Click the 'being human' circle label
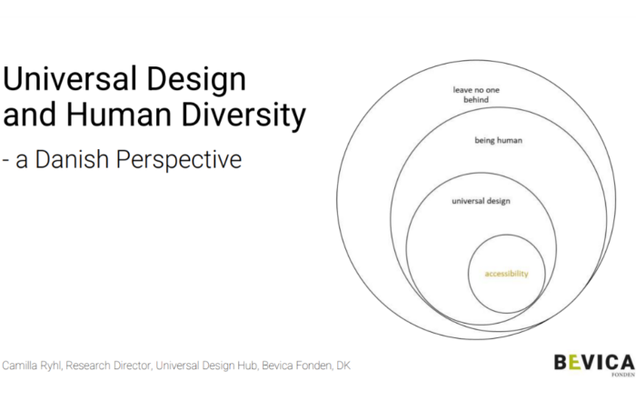This screenshot has height=401, width=636. pyautogui.click(x=499, y=141)
